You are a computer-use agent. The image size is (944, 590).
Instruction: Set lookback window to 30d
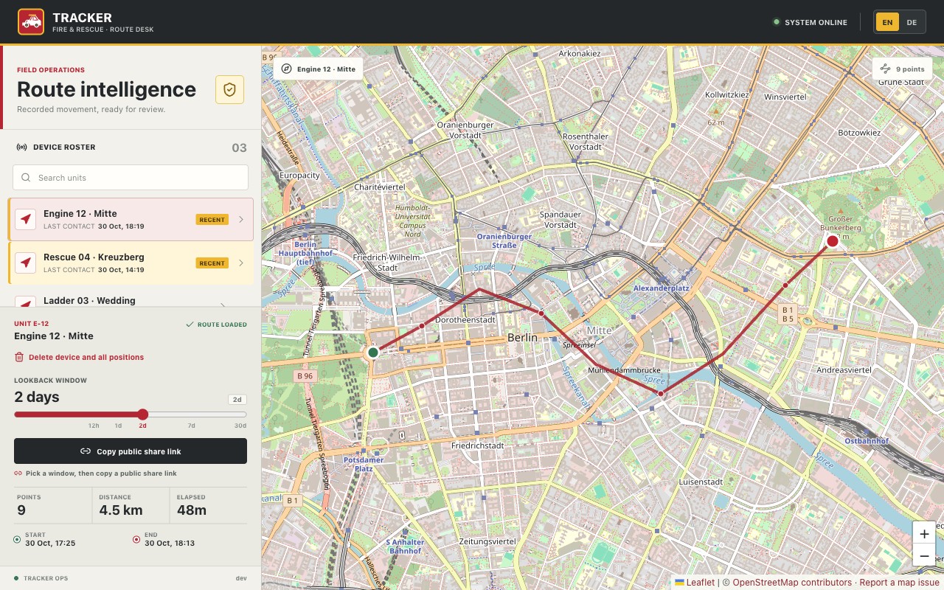tap(240, 426)
